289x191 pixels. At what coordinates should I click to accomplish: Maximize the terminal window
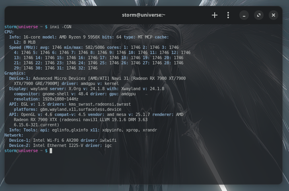pos(258,15)
